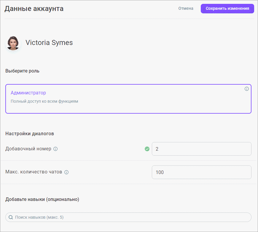Click Victoria Symes avatar photo

pyautogui.click(x=13, y=43)
